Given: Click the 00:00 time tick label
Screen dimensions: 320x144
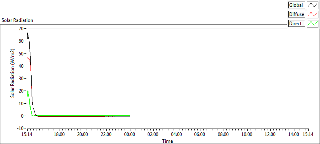Looking at the screenshot, I should (130, 134).
